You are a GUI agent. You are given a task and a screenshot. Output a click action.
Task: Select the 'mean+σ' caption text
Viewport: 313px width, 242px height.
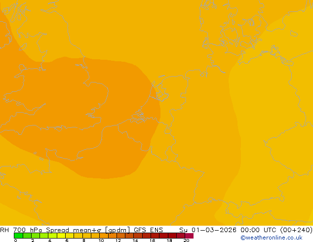(x=87, y=230)
